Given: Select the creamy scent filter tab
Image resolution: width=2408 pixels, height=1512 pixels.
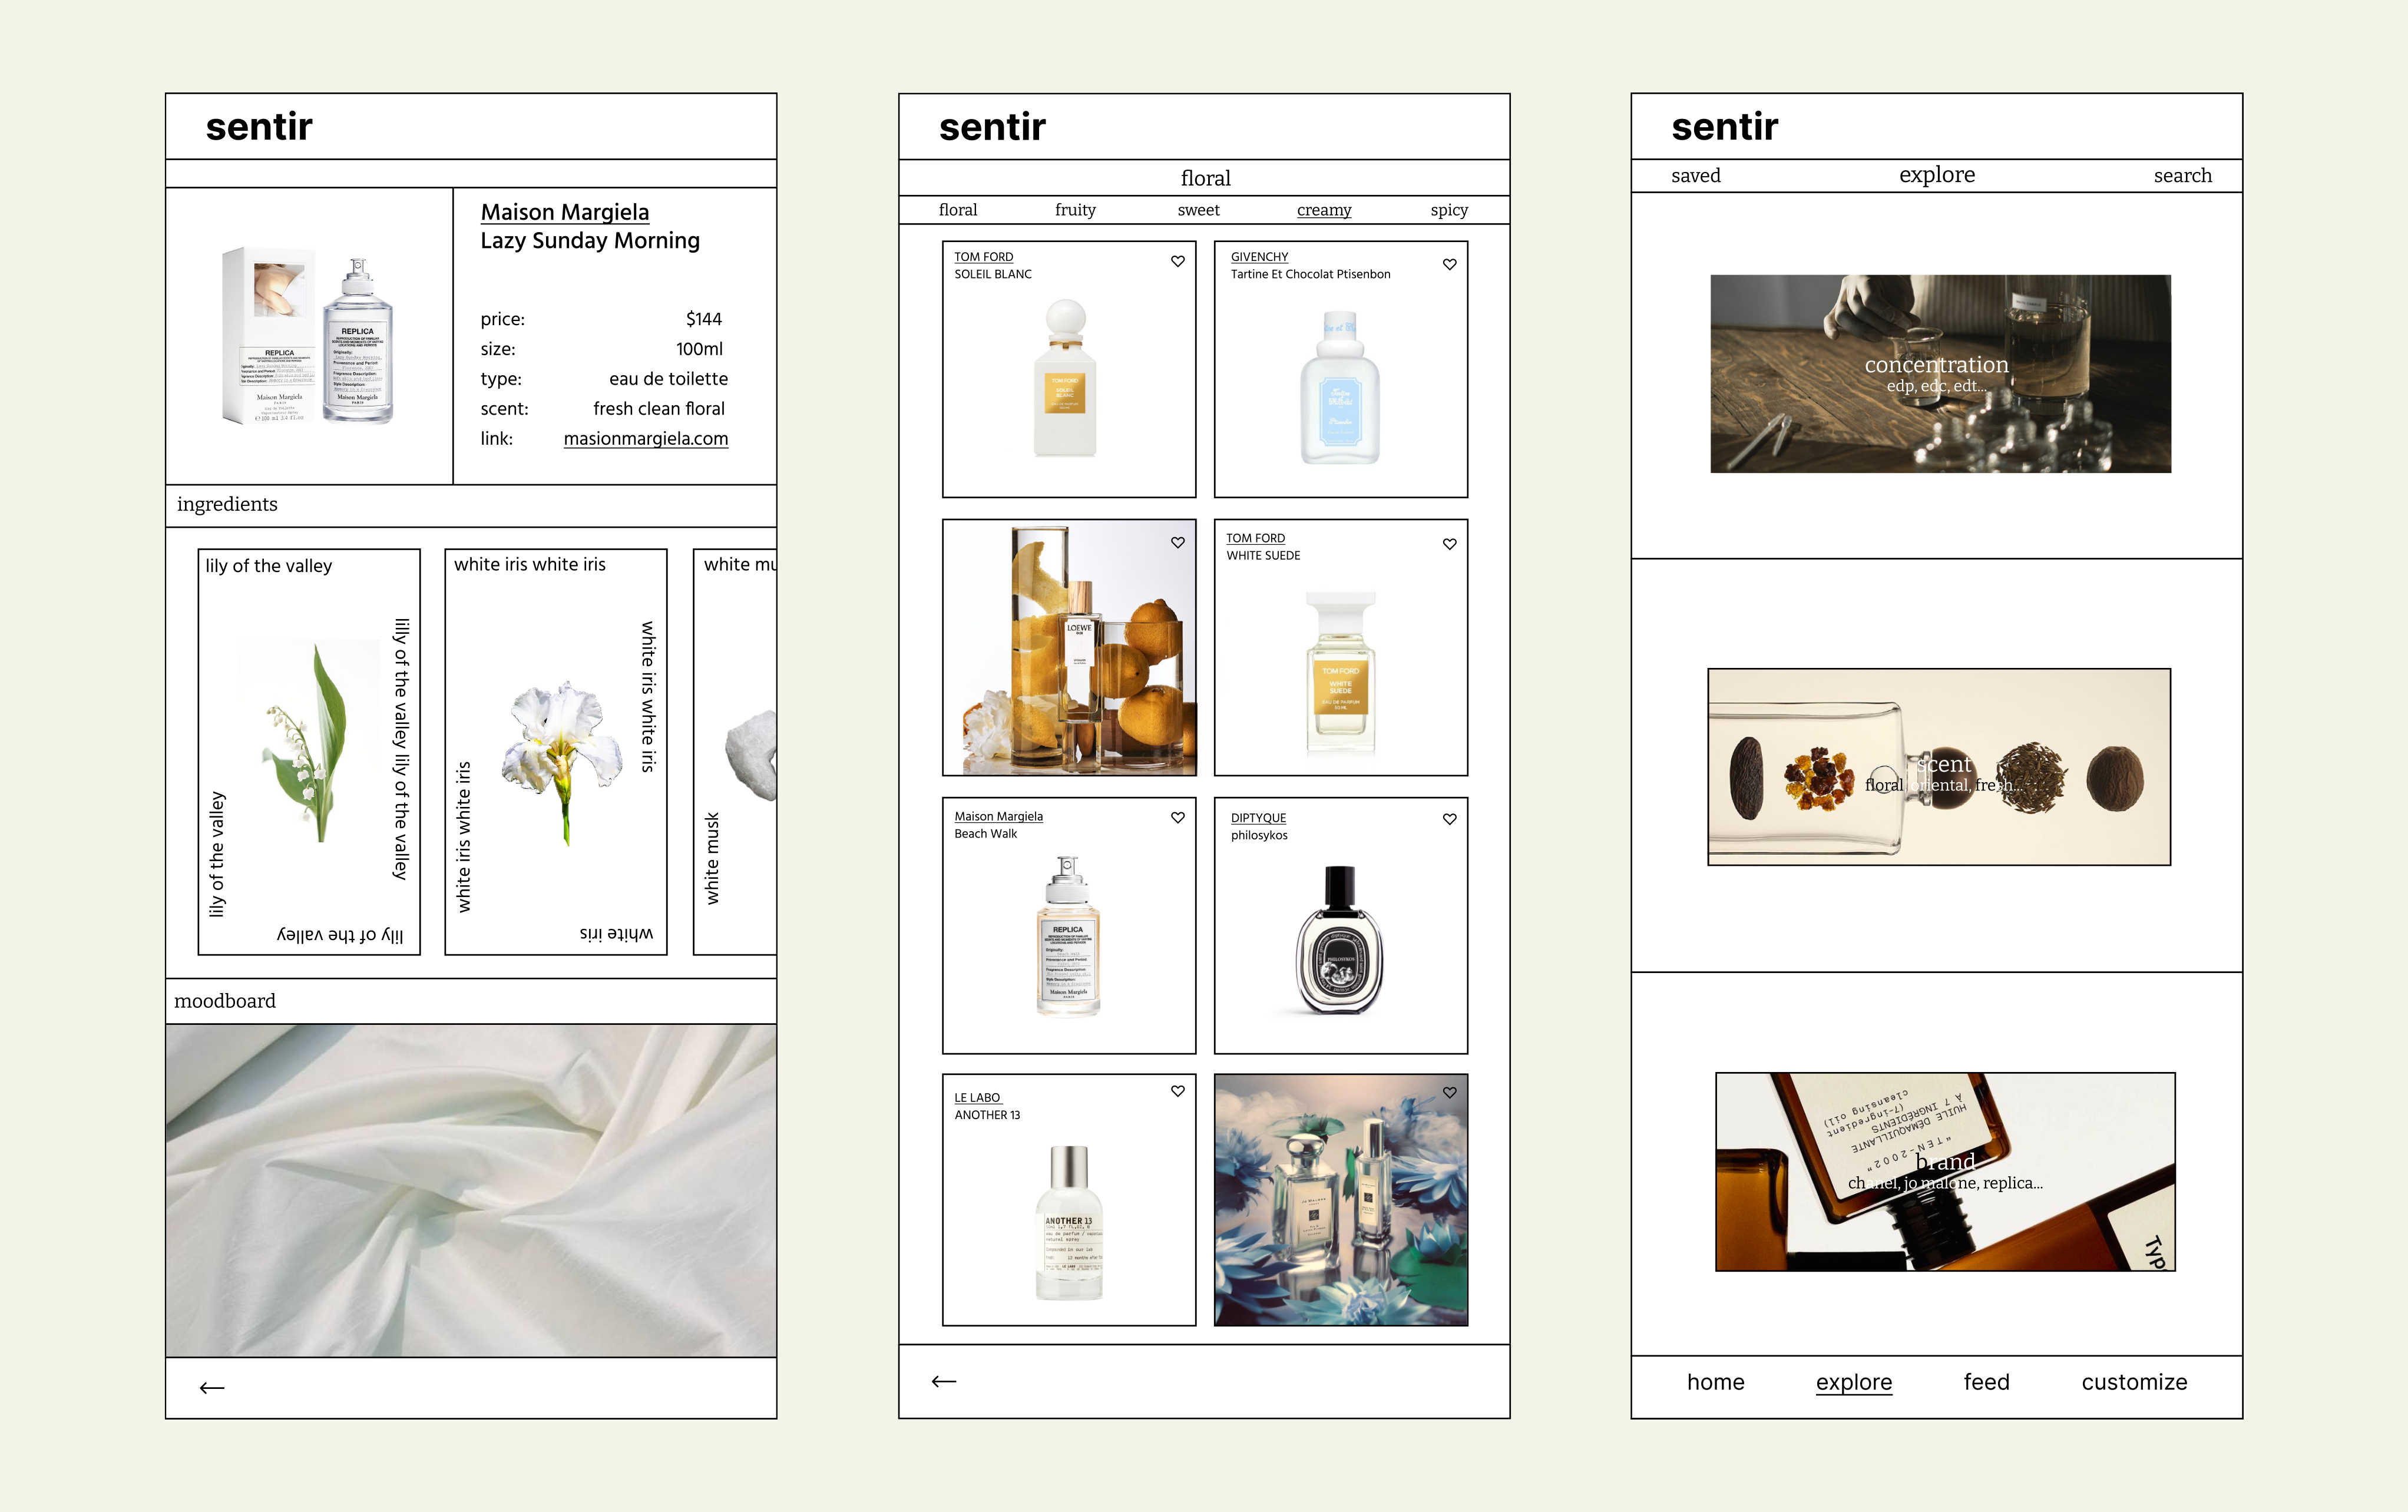Looking at the screenshot, I should 1323,210.
